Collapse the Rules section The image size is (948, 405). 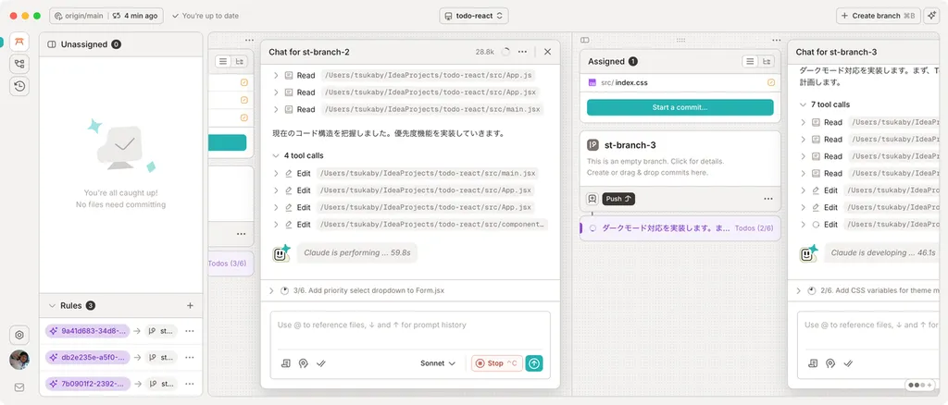52,305
